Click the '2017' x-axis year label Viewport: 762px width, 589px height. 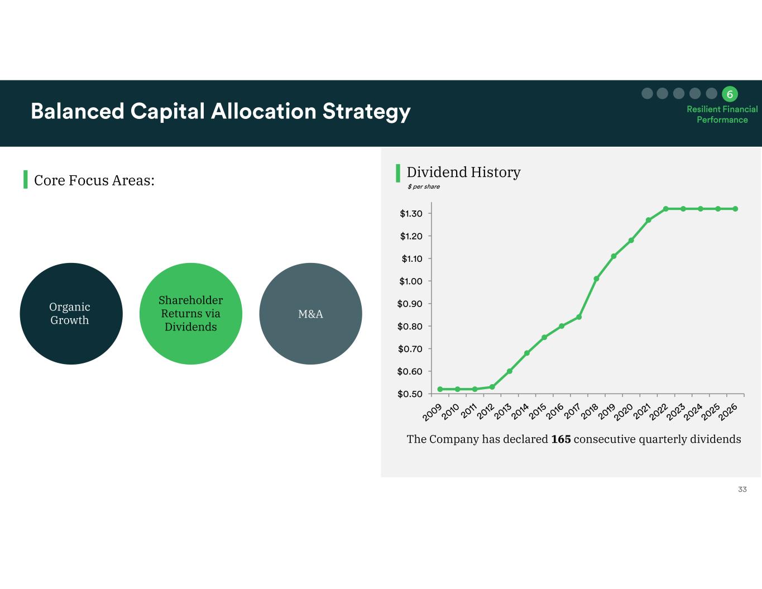pos(572,411)
